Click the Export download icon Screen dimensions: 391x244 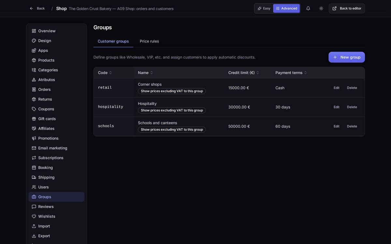34,236
